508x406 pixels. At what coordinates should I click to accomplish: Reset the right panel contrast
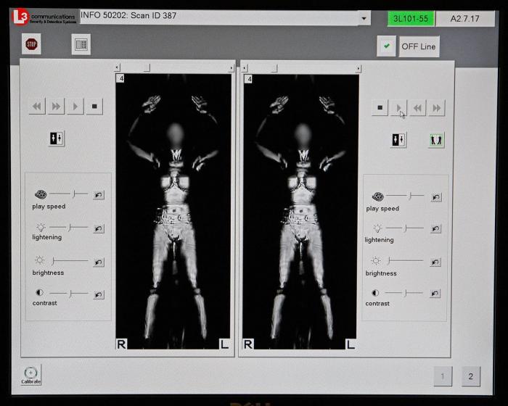click(435, 293)
